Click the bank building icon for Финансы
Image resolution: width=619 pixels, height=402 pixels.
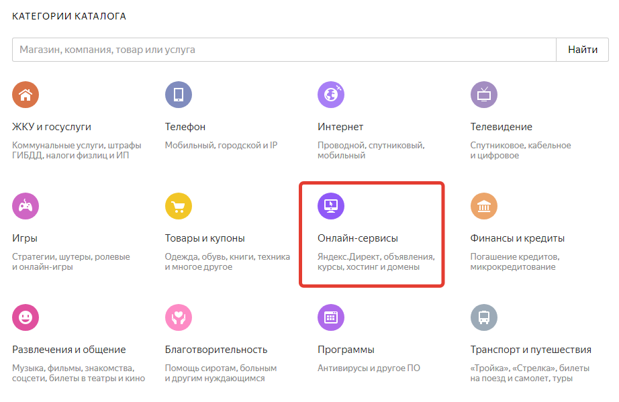(x=483, y=206)
